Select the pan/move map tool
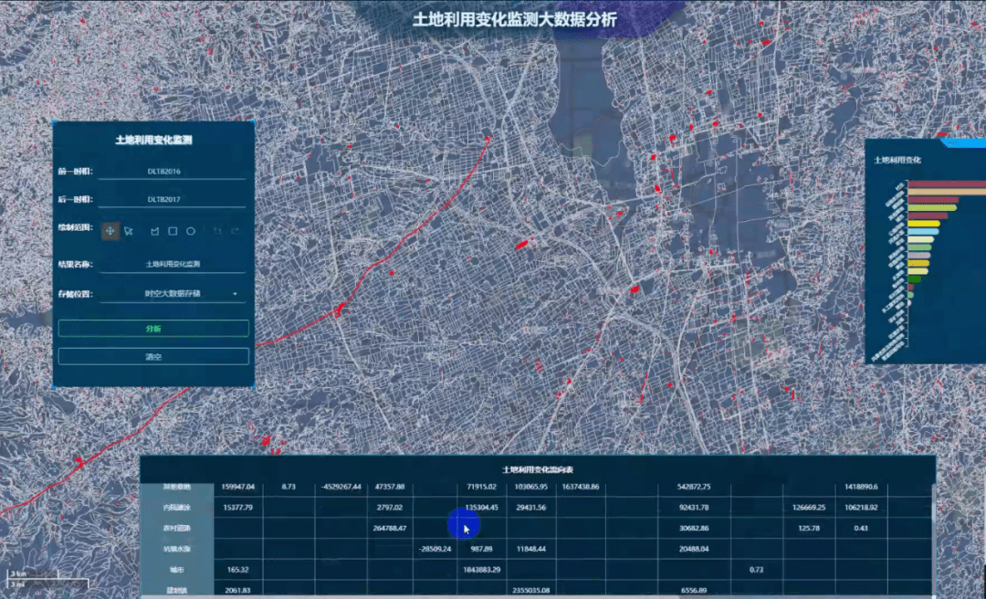 [x=110, y=232]
